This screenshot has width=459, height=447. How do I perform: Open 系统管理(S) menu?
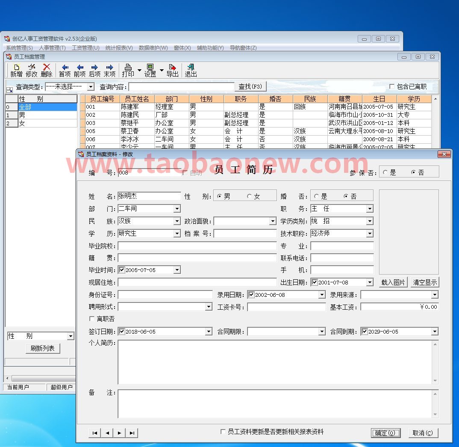[19, 48]
